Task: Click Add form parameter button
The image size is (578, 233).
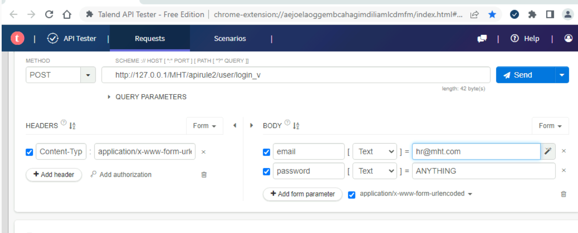Action: pos(303,194)
